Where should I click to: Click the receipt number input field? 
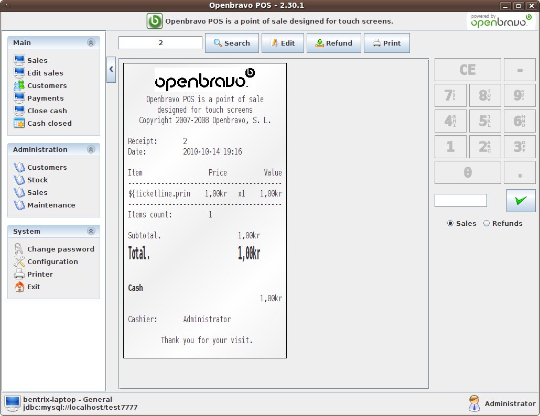point(160,43)
